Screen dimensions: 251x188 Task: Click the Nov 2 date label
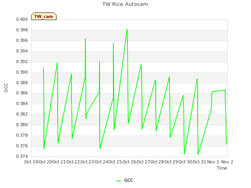click(x=227, y=162)
